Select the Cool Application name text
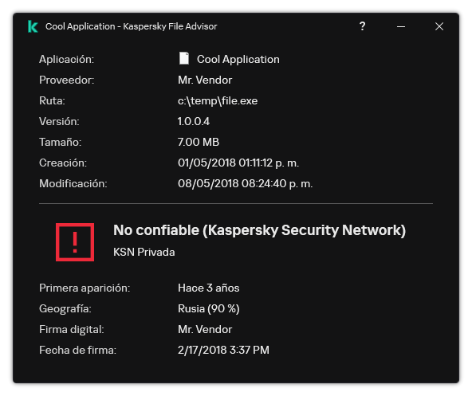Image resolution: width=472 pixels, height=396 pixels. tap(238, 59)
